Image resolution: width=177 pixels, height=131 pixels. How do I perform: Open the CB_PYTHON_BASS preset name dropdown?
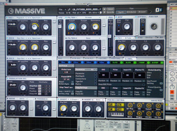(87, 9)
